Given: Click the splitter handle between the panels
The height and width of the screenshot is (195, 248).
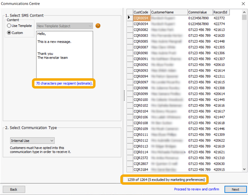Looking at the screenshot, I should pos(124,95).
